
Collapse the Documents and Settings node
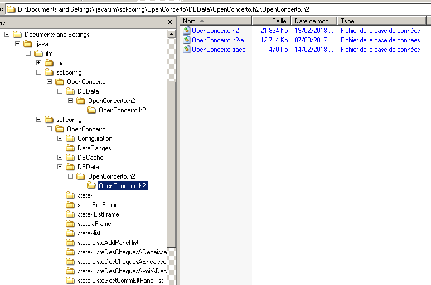pyautogui.click(x=7, y=35)
